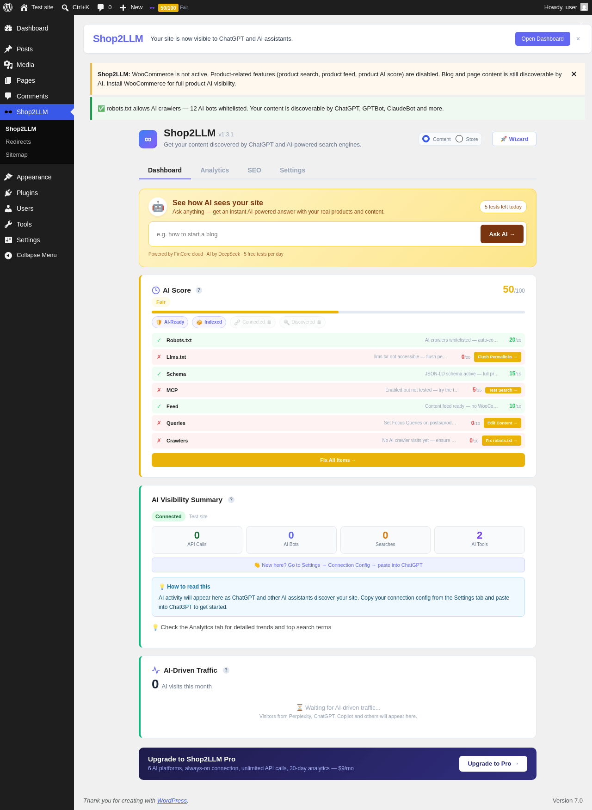Click the API Calls stat card

[x=197, y=540]
